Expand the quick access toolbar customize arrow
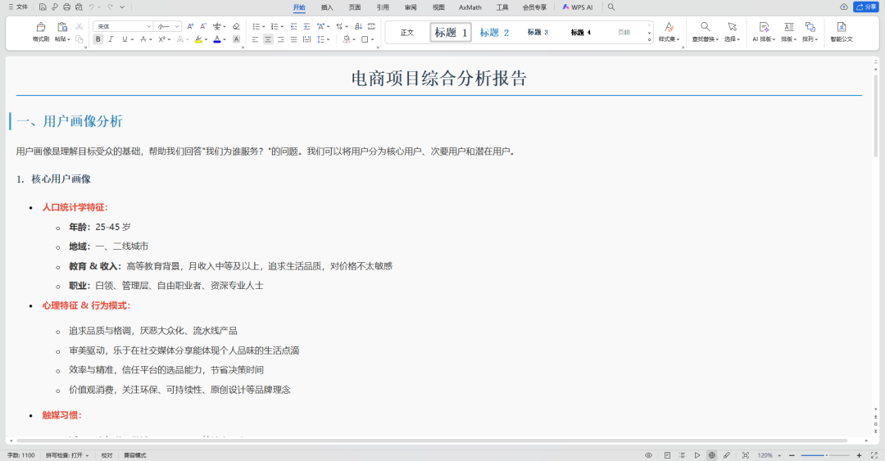Viewport: 885px width, 461px height. pyautogui.click(x=122, y=7)
